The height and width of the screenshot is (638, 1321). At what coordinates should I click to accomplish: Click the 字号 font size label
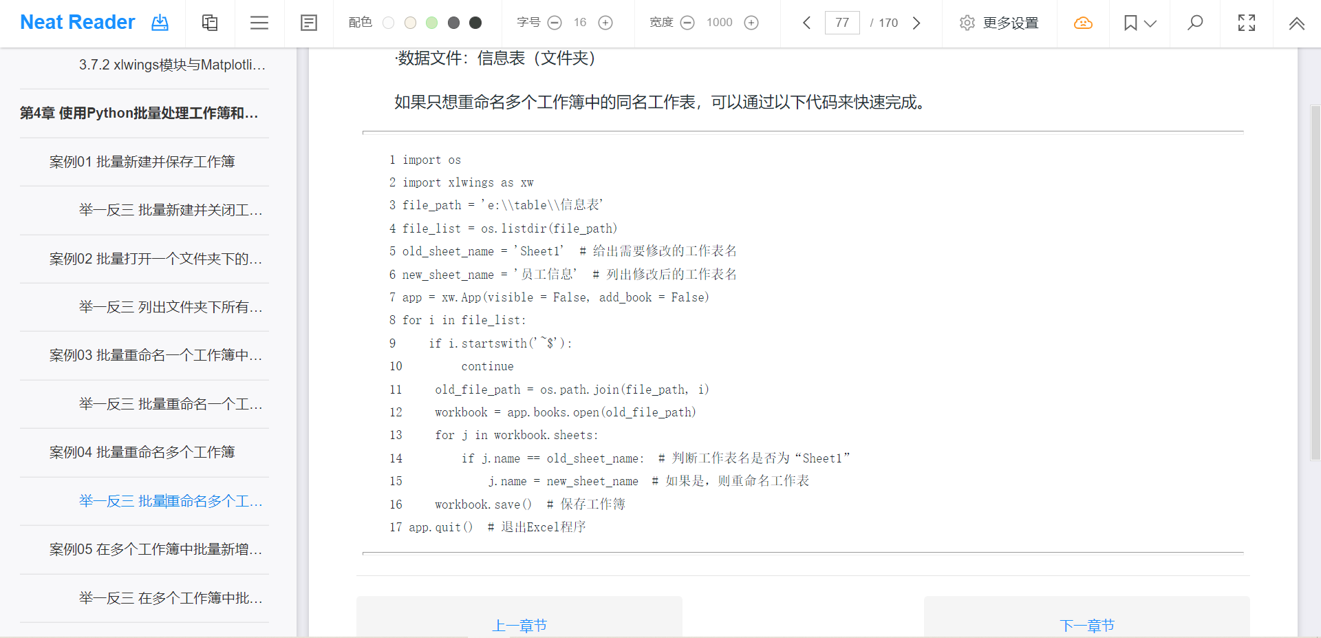click(528, 23)
